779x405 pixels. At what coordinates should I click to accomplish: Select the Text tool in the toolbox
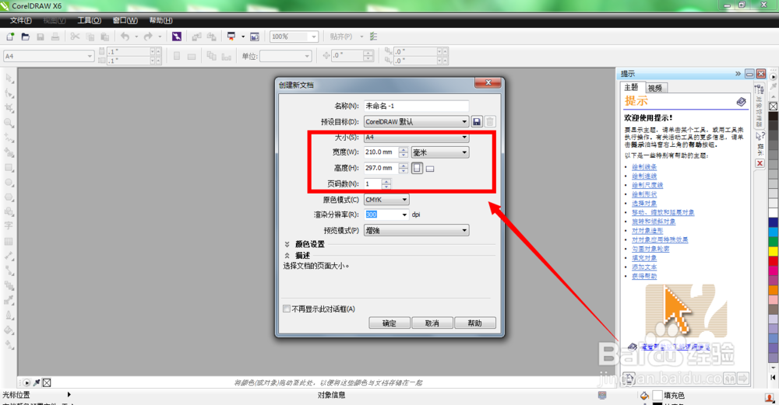coord(9,226)
